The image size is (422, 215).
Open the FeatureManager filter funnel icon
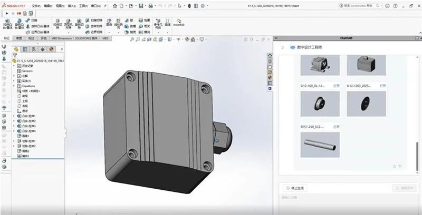click(15, 55)
